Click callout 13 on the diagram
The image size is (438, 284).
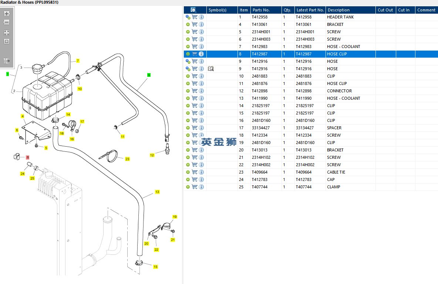pos(157,192)
